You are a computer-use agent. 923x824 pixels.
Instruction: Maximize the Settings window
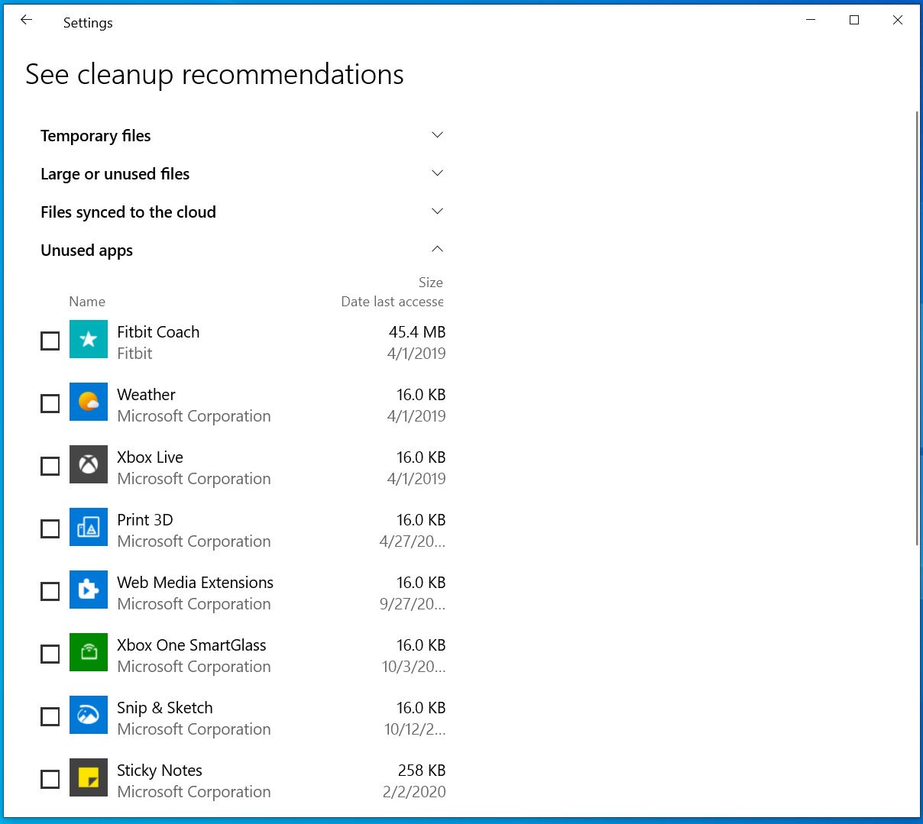(854, 20)
